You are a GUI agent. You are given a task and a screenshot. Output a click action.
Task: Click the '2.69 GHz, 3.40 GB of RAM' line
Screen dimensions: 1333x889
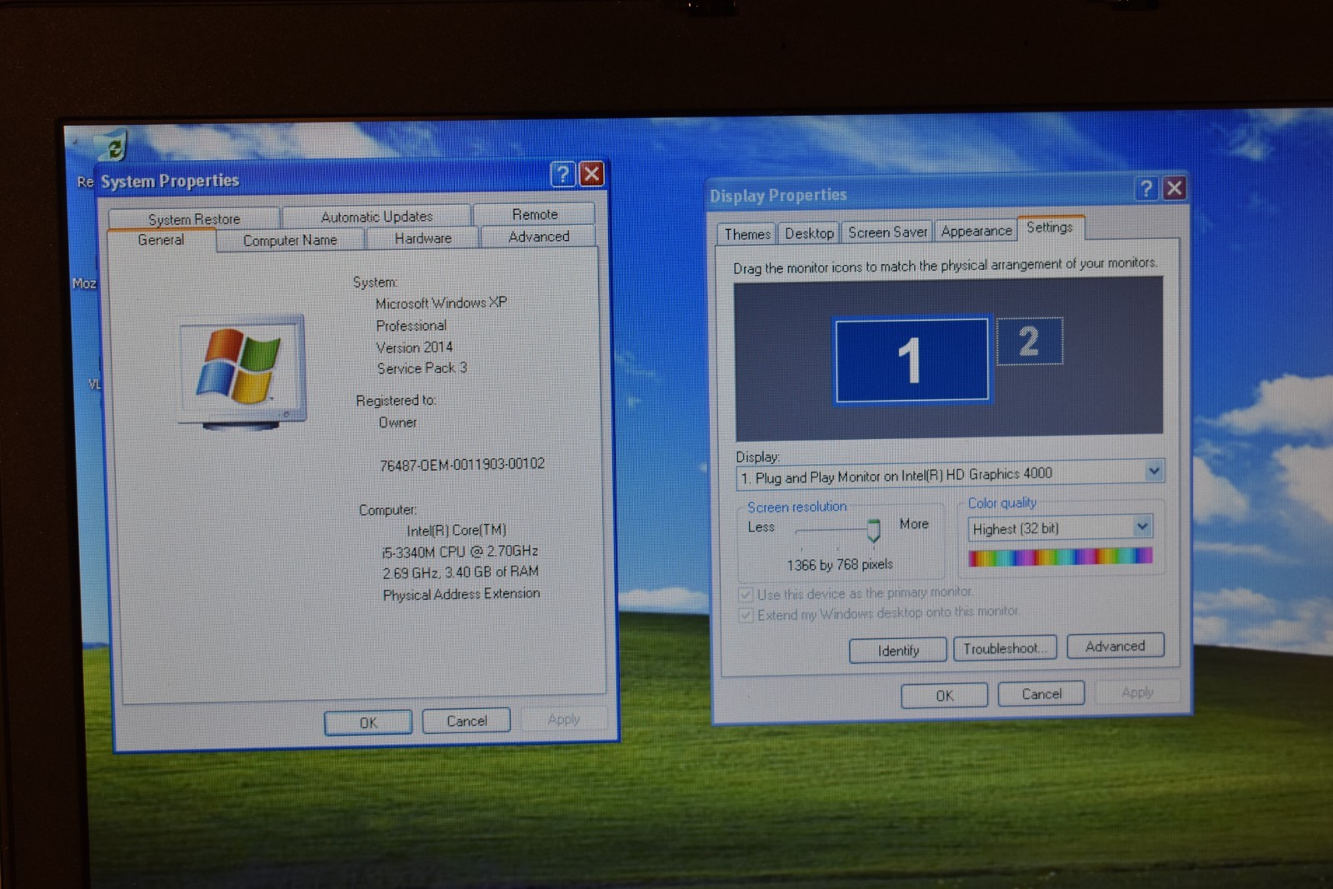(461, 572)
